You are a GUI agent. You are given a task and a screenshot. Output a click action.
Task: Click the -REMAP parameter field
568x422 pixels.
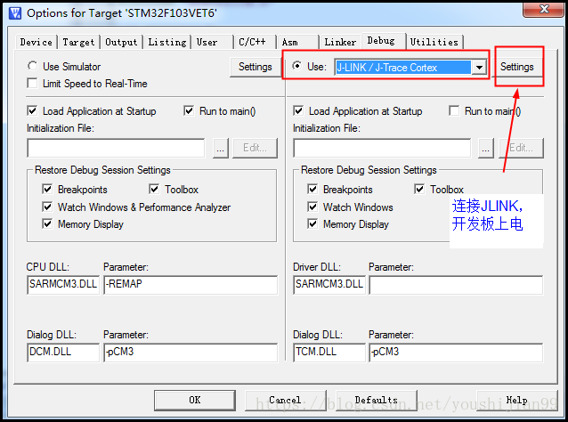(191, 284)
